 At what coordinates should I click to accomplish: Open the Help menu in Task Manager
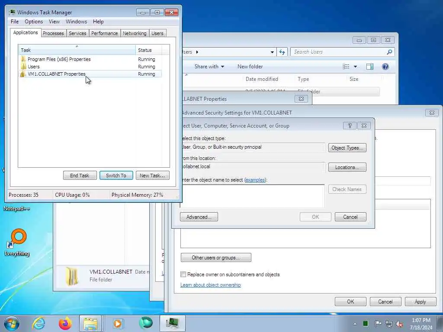98,22
